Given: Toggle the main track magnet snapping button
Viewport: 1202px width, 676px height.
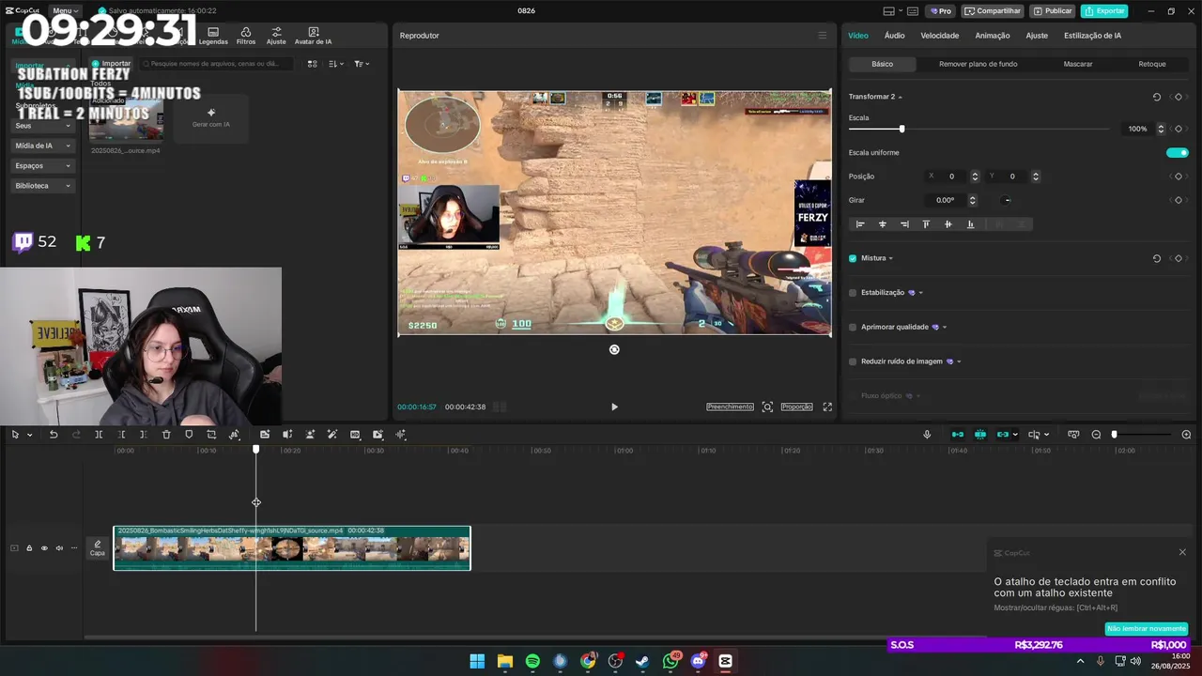Looking at the screenshot, I should point(958,435).
